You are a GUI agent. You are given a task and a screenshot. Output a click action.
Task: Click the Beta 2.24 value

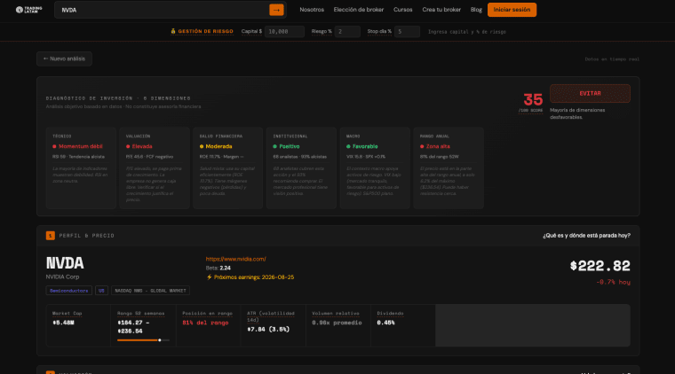(225, 268)
